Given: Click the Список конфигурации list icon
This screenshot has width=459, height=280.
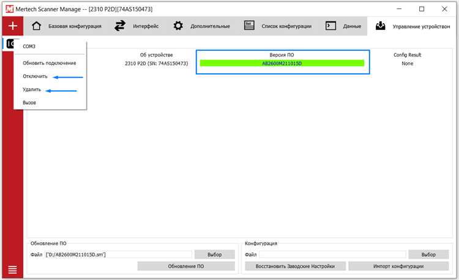Looking at the screenshot, I should [x=249, y=26].
